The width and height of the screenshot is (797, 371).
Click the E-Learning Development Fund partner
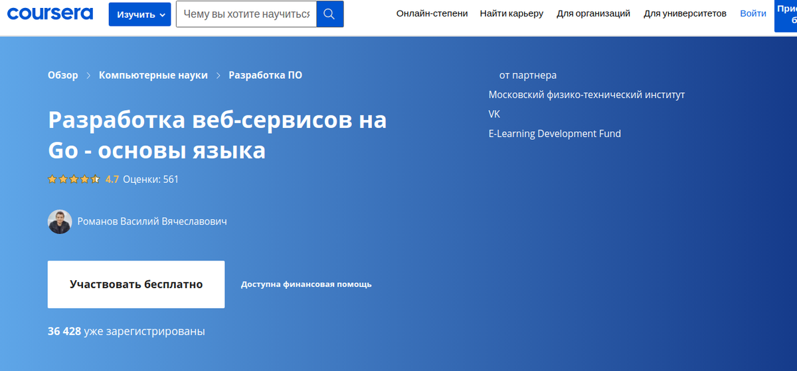coord(555,134)
